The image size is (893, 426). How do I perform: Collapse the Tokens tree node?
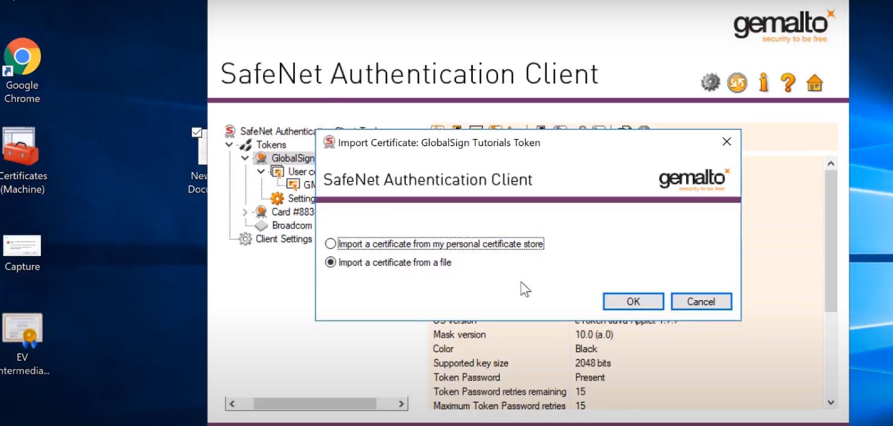[230, 144]
